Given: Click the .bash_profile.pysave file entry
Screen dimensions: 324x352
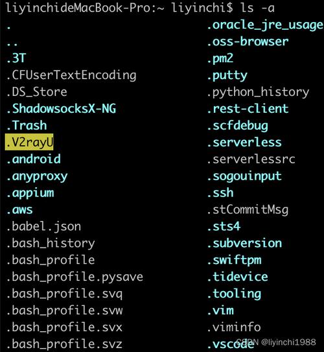Looking at the screenshot, I should point(75,277).
